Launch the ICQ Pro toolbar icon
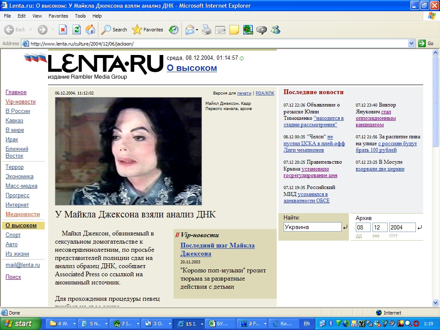Image resolution: width=440 pixels, height=330 pixels. [248, 30]
